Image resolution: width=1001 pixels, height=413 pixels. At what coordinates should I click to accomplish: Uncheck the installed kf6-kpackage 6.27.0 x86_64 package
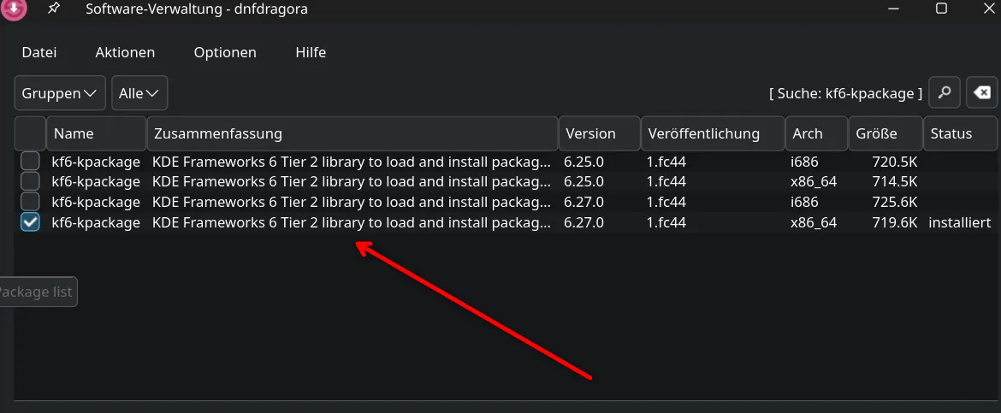click(30, 222)
